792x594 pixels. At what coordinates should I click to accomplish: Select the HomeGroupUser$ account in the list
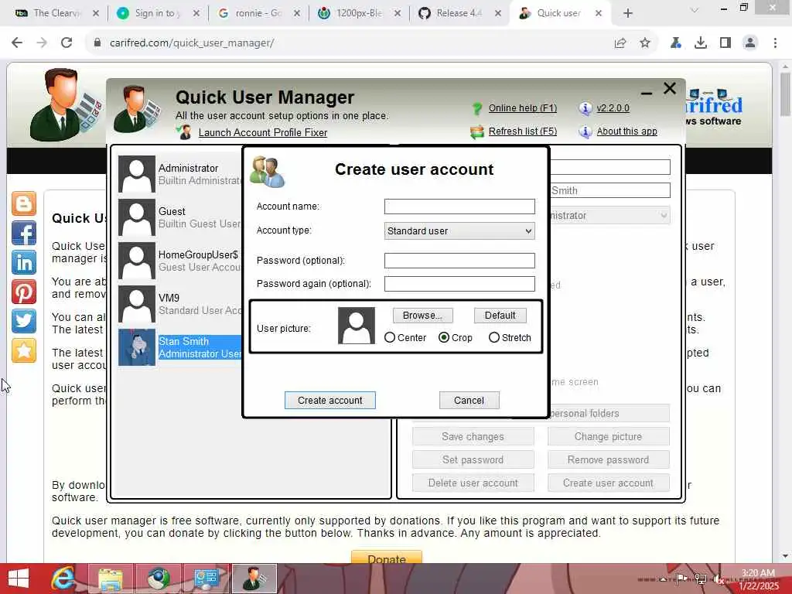(179, 261)
